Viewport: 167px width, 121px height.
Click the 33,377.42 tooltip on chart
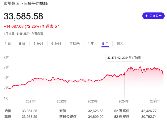(124, 58)
